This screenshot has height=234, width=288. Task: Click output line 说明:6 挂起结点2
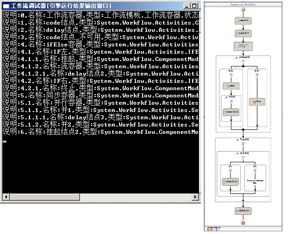[x=101, y=132]
